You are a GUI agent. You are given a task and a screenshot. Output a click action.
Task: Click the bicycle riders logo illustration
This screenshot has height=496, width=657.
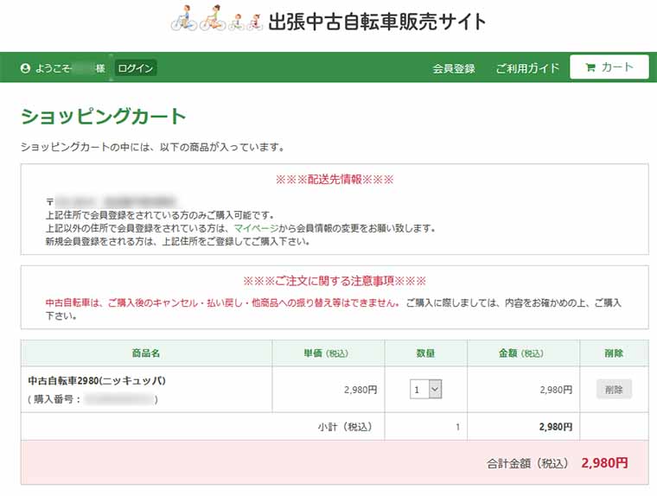pos(216,20)
